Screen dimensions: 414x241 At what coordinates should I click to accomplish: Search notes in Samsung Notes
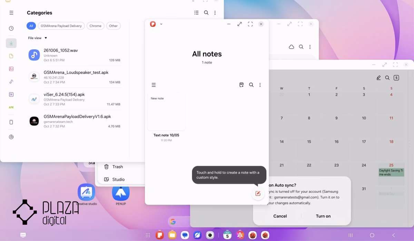[x=251, y=85]
